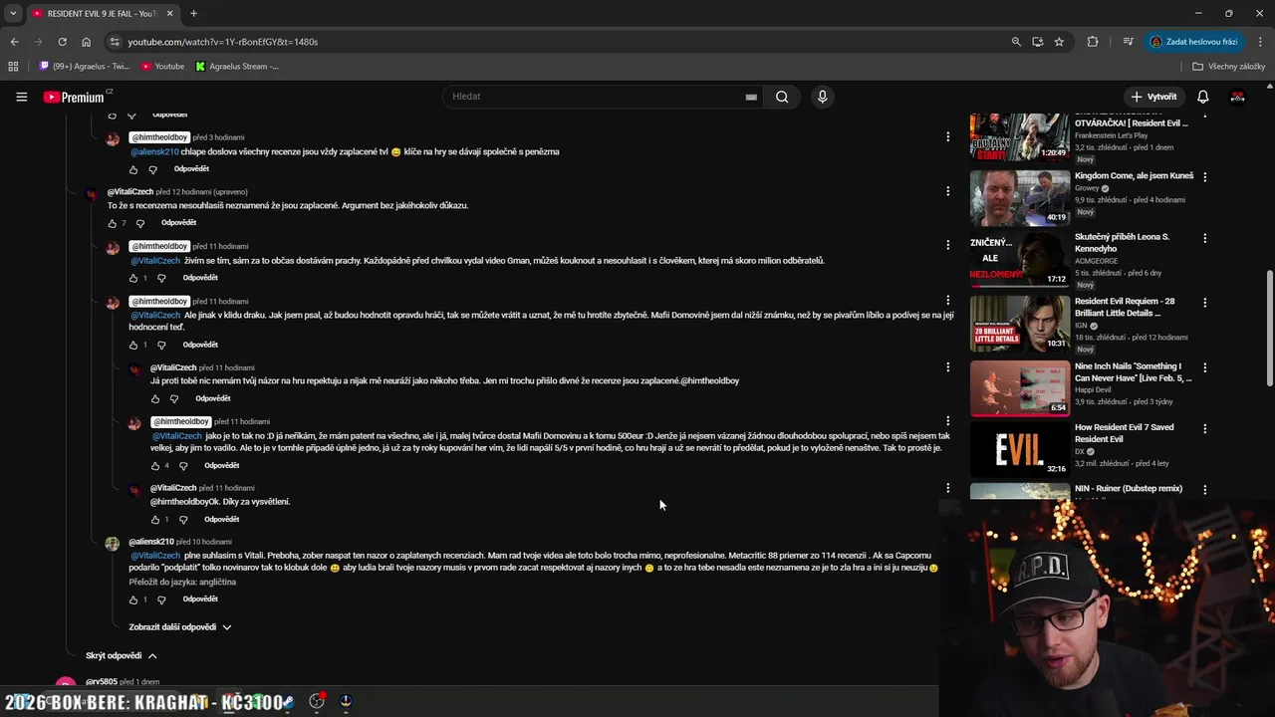Open the media control icon in the browser toolbar

1128,42
